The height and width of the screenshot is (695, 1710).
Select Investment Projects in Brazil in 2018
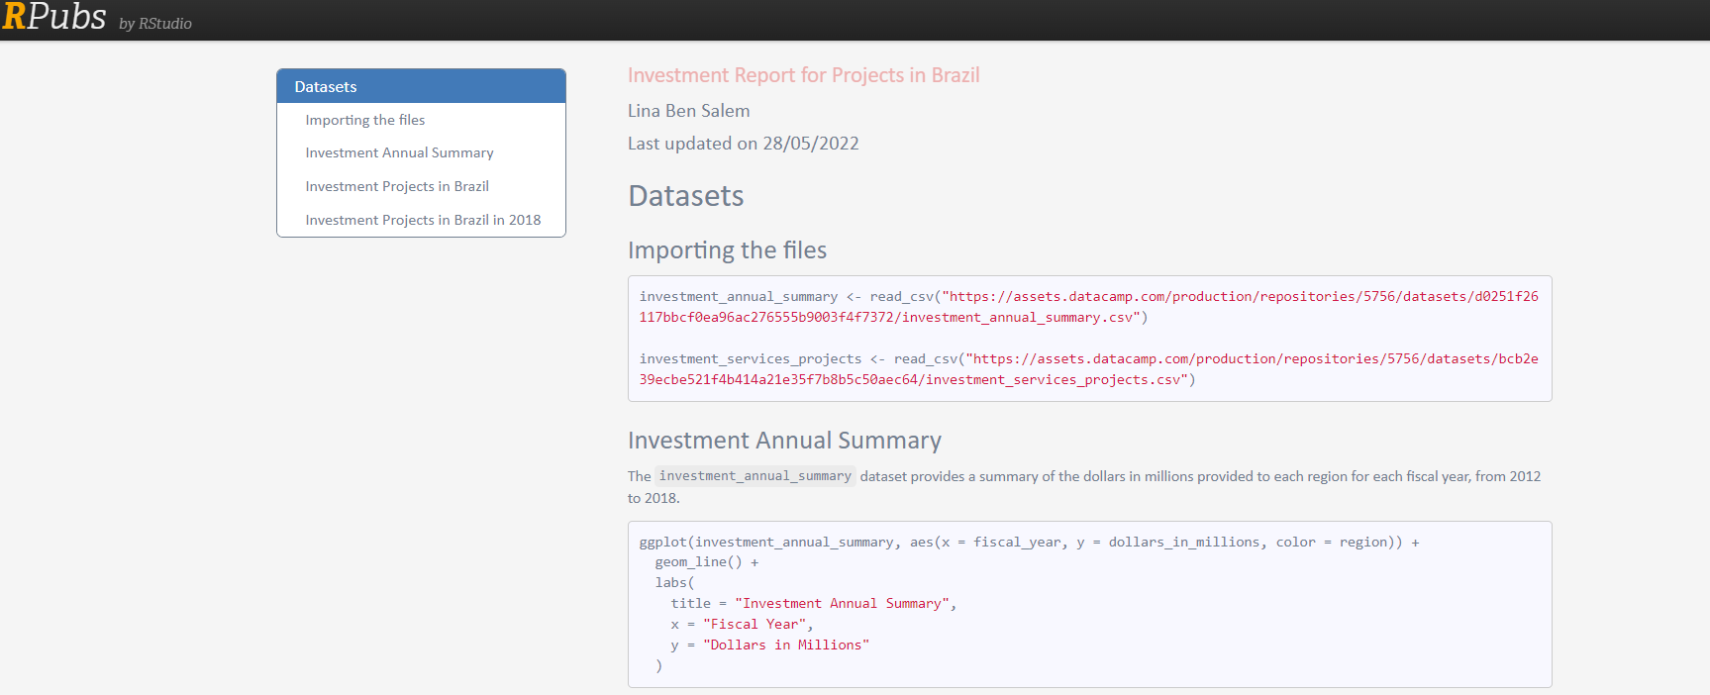pos(423,220)
